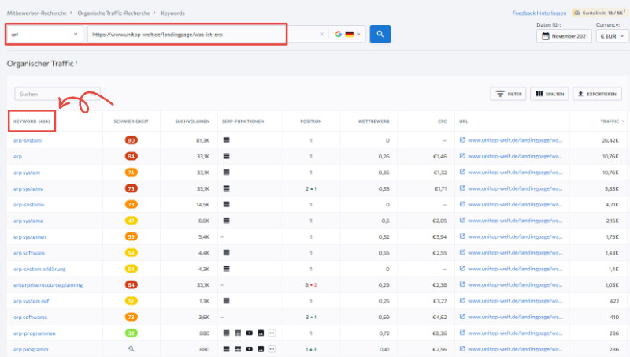Expand more SERP features in erp programm row

pyautogui.click(x=272, y=349)
